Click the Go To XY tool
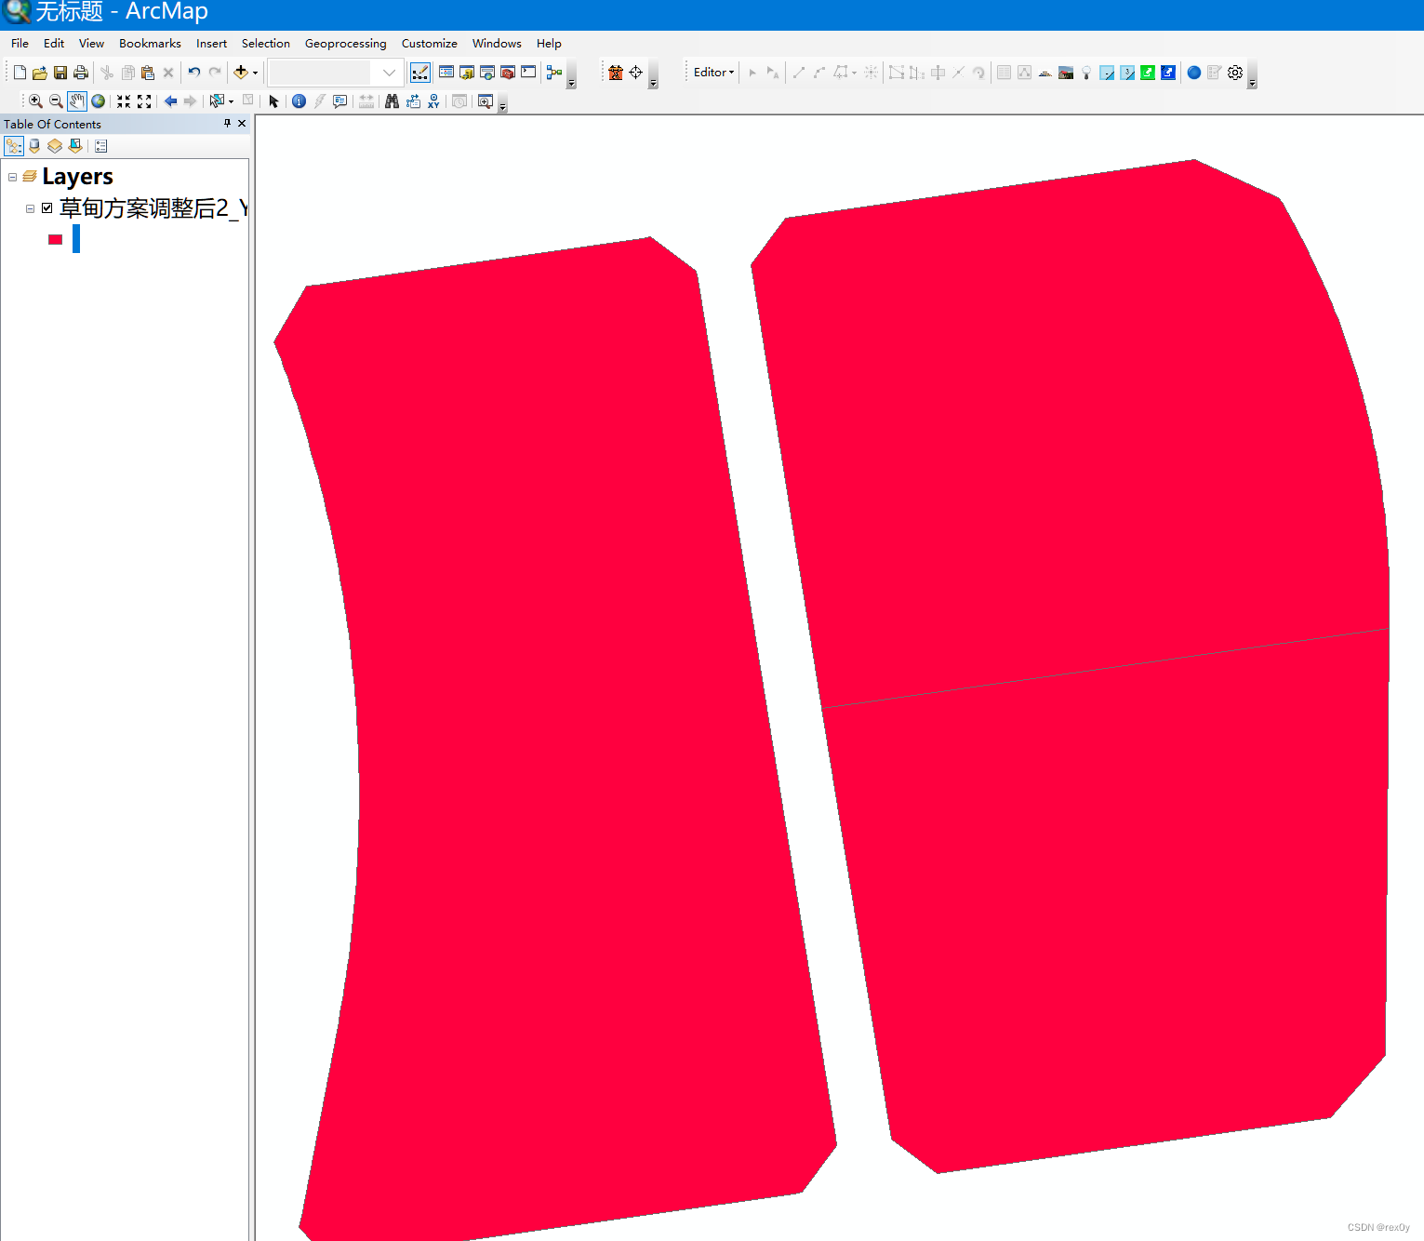 (x=433, y=101)
